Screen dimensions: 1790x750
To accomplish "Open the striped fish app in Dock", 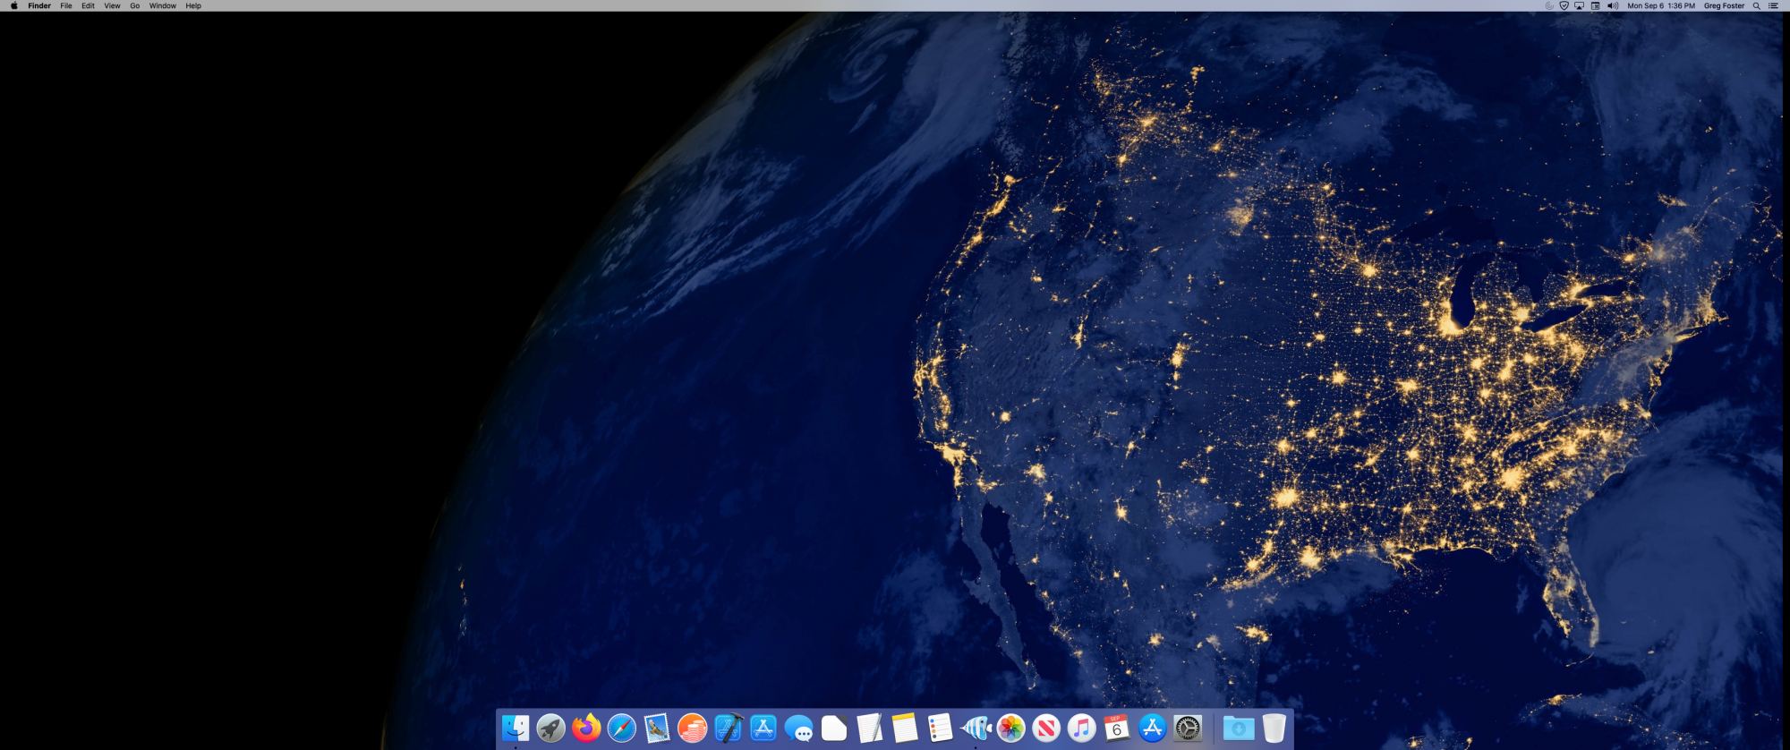I will (976, 729).
